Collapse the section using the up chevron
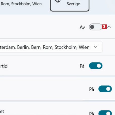The width and height of the screenshot is (115, 115). [109, 27]
